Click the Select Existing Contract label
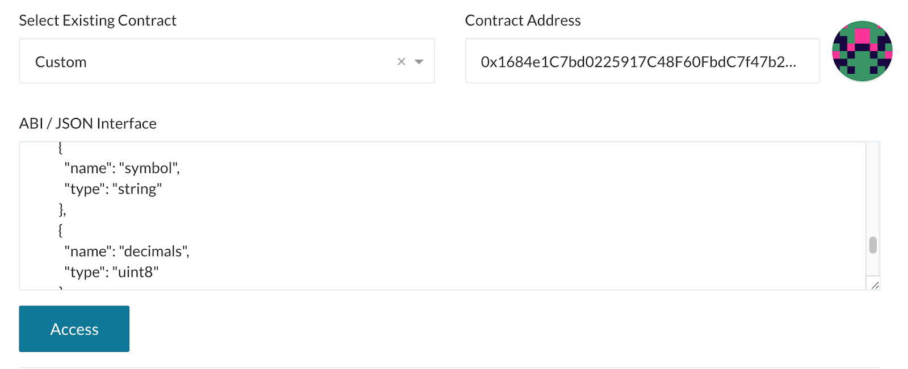Viewport: 908px width, 369px height. pyautogui.click(x=98, y=20)
